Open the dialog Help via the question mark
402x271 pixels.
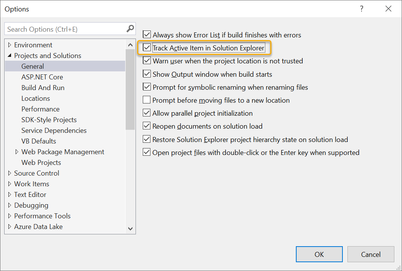361,9
